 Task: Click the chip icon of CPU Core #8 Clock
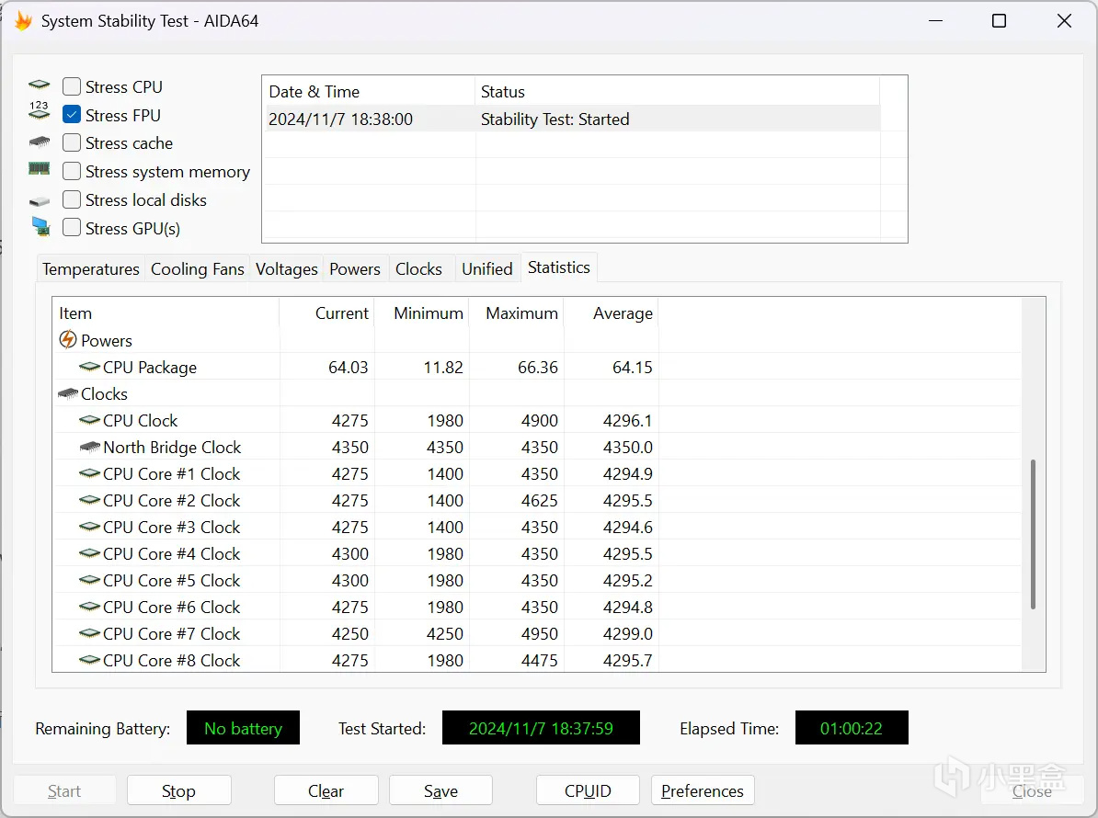click(89, 659)
